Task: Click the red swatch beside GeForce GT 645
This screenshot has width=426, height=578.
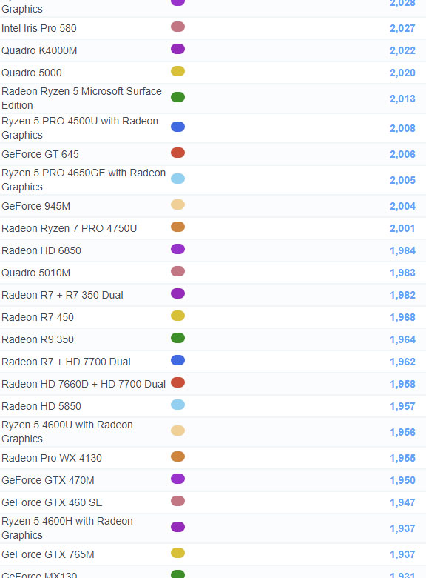Action: (177, 153)
